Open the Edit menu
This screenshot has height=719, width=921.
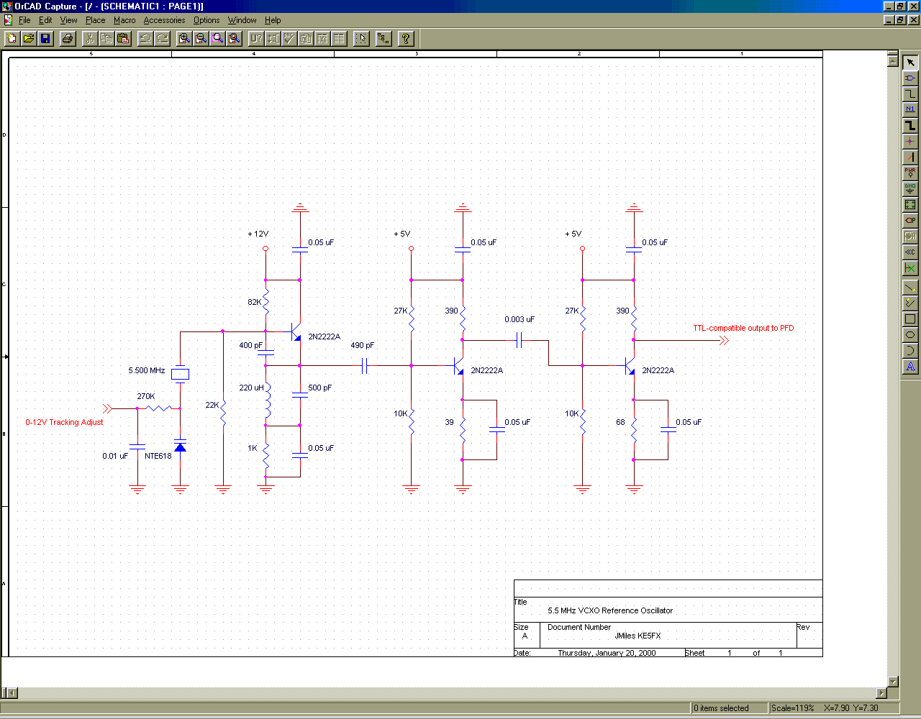(45, 20)
